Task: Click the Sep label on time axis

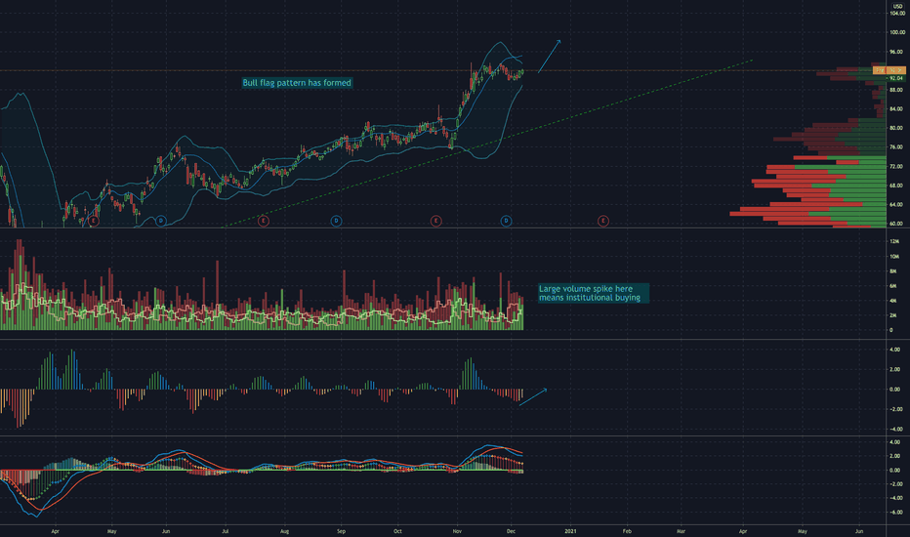Action: [342, 531]
